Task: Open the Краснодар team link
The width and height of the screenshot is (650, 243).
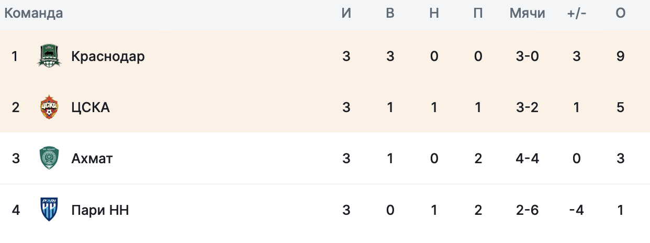Action: click(108, 56)
